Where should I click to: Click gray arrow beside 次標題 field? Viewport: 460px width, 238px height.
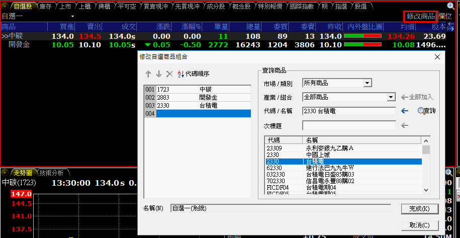[x=405, y=125]
